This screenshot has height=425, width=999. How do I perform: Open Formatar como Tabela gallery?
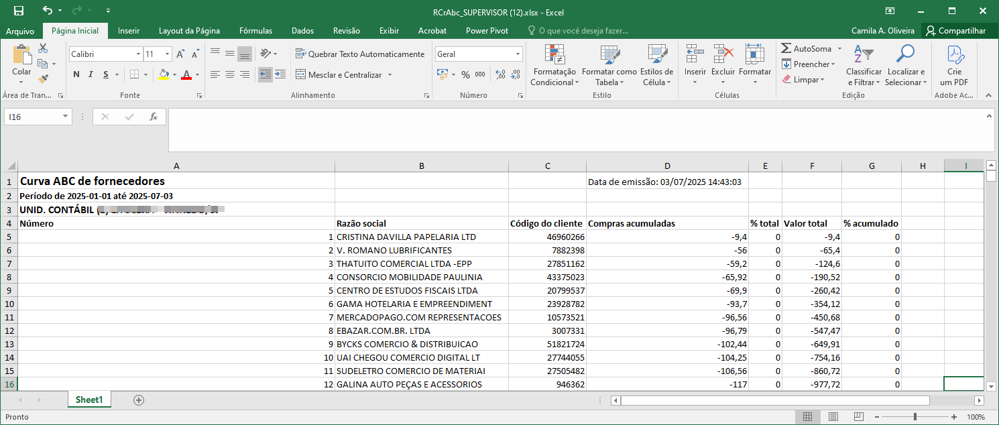(609, 65)
